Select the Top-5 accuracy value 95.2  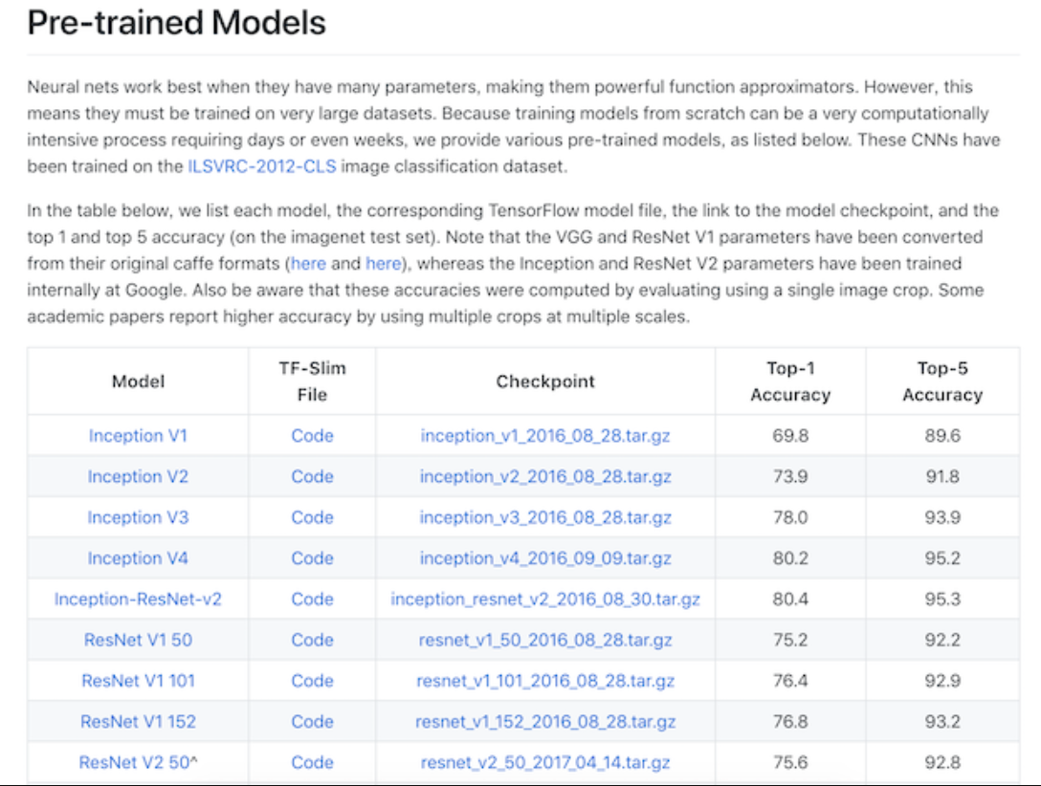click(942, 558)
